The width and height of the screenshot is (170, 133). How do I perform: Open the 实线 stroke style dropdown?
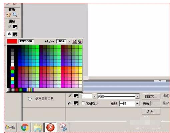tap(137, 96)
